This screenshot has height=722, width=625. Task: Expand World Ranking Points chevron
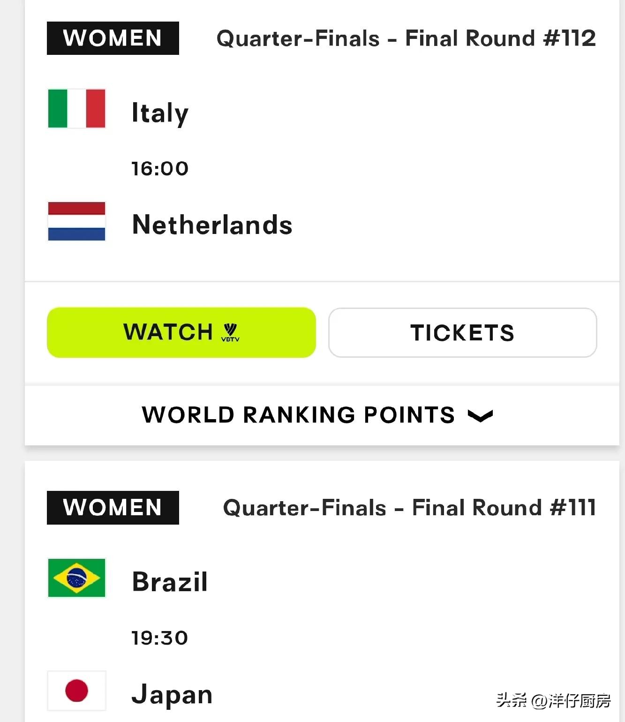(480, 415)
